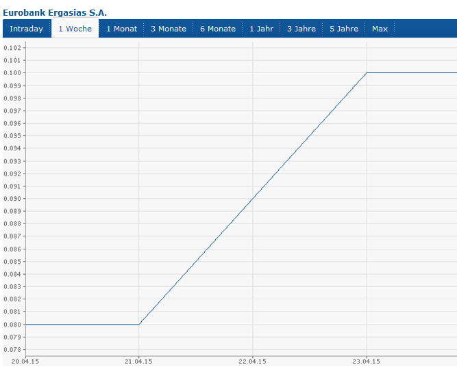Screen dimensions: 457x369
Task: Switch to the 6 Monate tab
Action: (x=218, y=29)
